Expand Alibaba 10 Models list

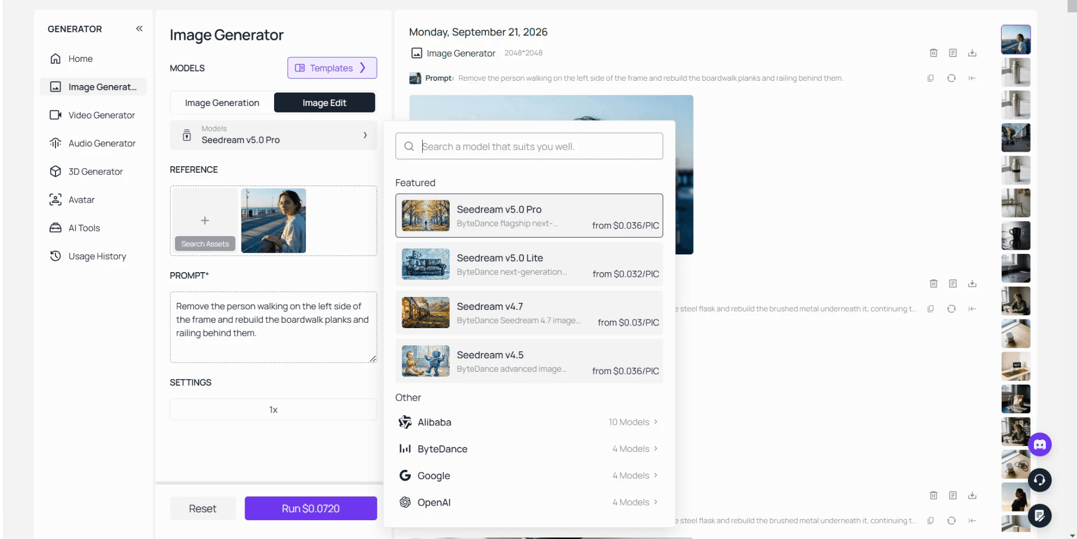pyautogui.click(x=529, y=422)
